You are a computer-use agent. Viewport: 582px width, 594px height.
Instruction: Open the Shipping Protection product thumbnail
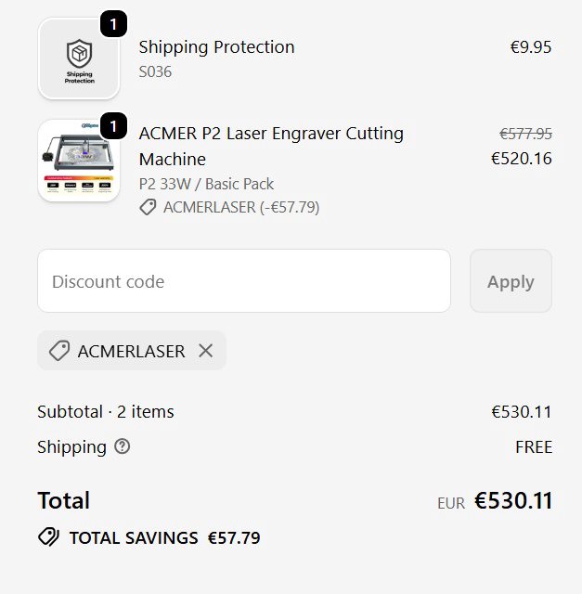79,58
